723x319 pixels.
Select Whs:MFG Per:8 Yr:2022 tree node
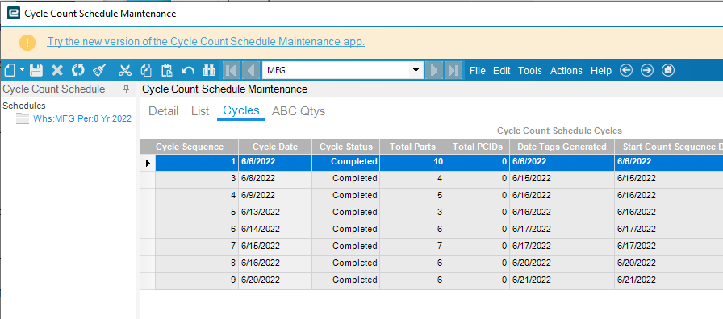point(82,118)
